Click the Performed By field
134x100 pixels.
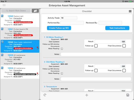coord(72,23)
